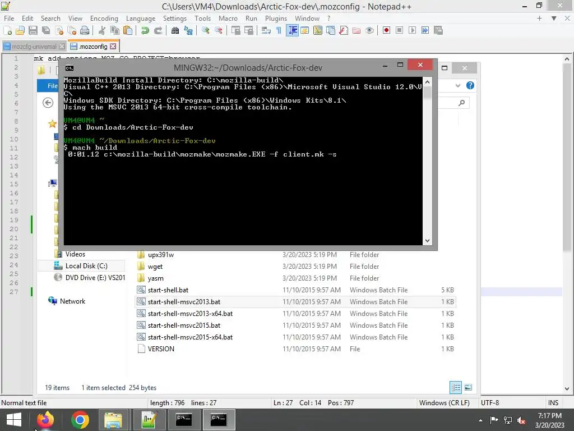Image resolution: width=574 pixels, height=431 pixels.
Task: Open the Plugins menu
Action: click(x=276, y=19)
